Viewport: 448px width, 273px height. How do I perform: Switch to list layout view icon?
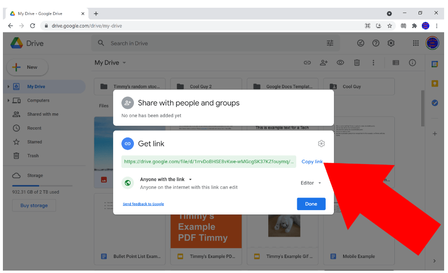click(396, 62)
